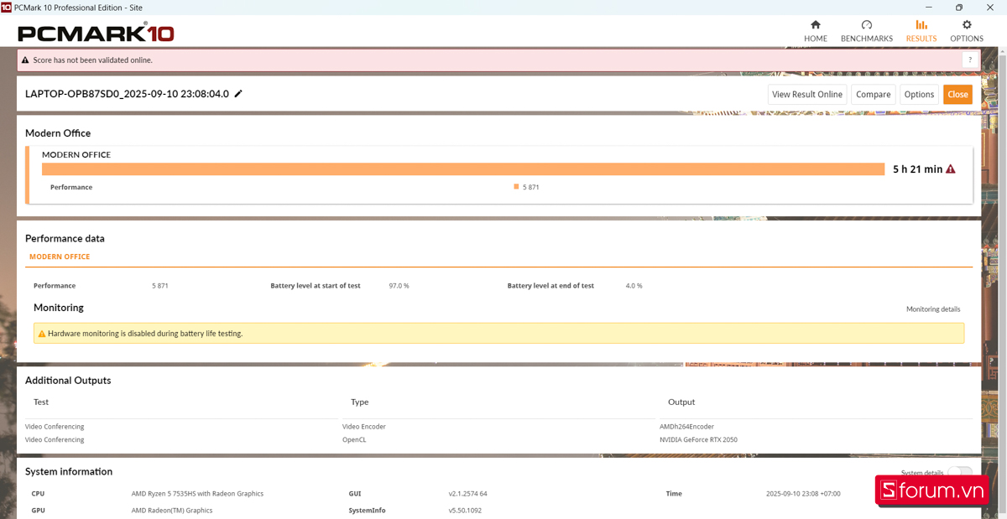Open the Results section
Viewport: 1007px width, 519px height.
(x=921, y=31)
